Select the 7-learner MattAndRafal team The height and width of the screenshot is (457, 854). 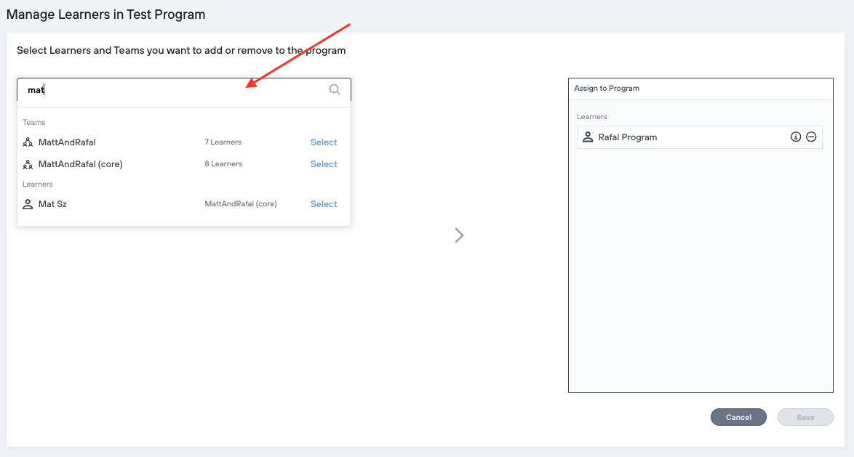pyautogui.click(x=324, y=142)
